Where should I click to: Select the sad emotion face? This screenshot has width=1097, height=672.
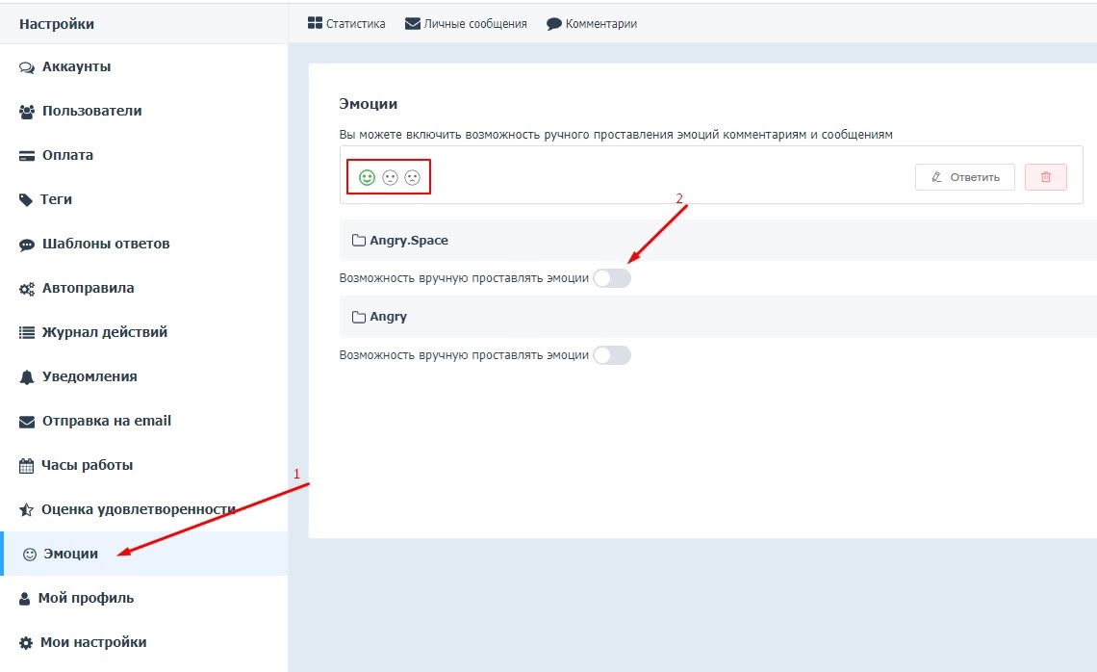(x=413, y=178)
